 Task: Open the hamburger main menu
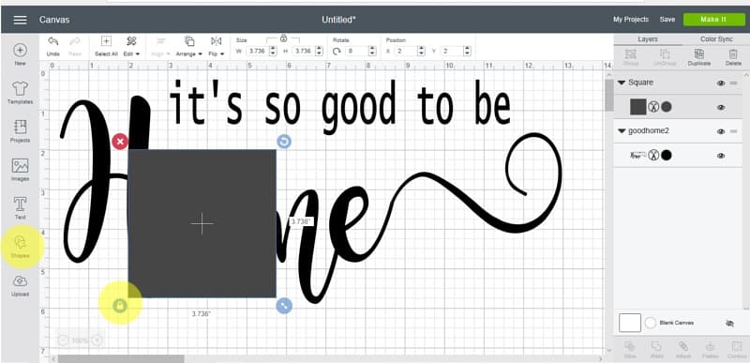[20, 20]
